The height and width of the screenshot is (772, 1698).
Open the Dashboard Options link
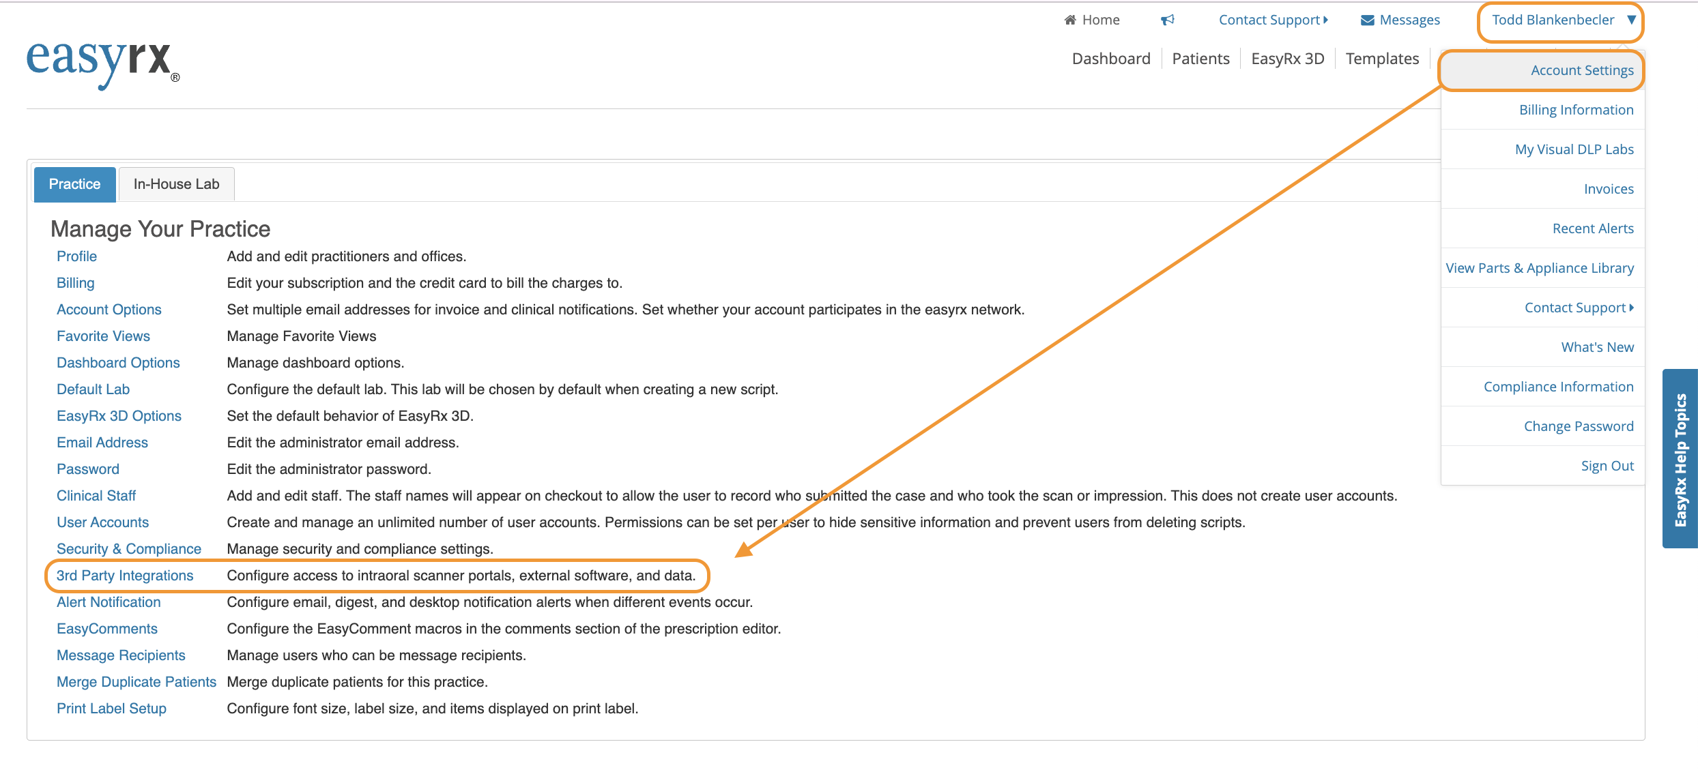click(x=118, y=363)
